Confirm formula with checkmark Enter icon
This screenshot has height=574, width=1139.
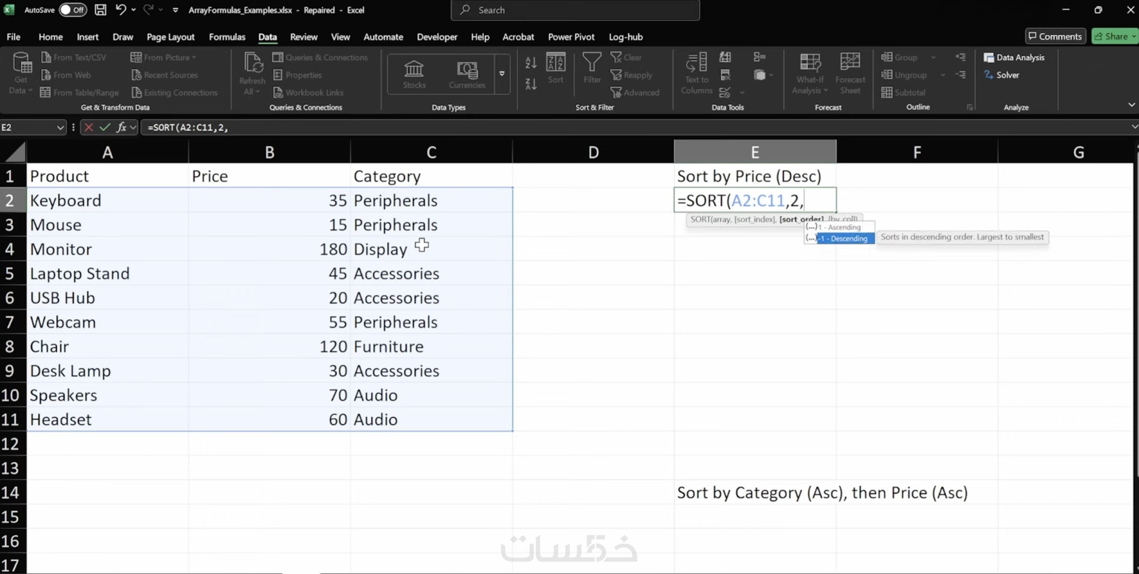pyautogui.click(x=105, y=128)
